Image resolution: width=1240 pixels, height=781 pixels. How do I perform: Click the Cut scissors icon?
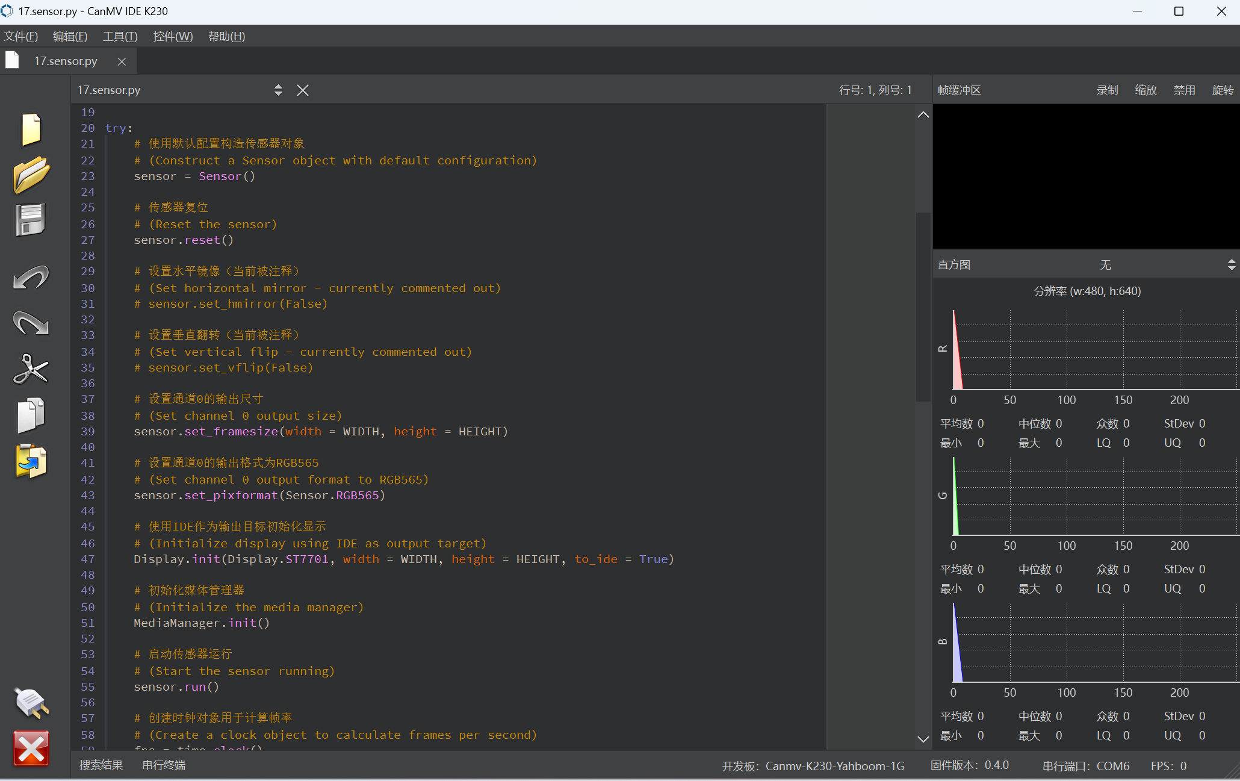pyautogui.click(x=31, y=369)
